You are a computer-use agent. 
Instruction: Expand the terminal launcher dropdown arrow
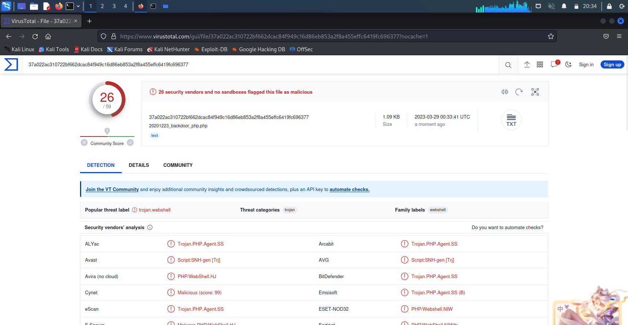click(x=78, y=6)
